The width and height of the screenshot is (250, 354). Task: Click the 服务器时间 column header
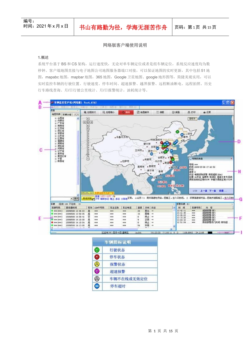76,208
